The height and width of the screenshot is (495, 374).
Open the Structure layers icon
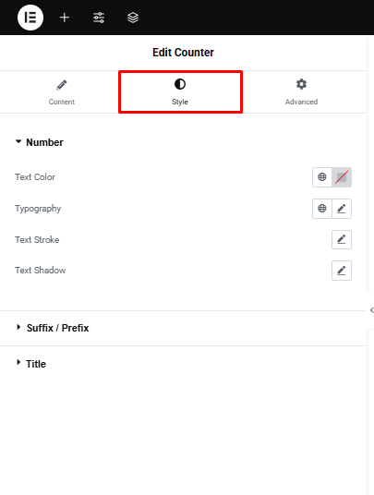pos(133,18)
